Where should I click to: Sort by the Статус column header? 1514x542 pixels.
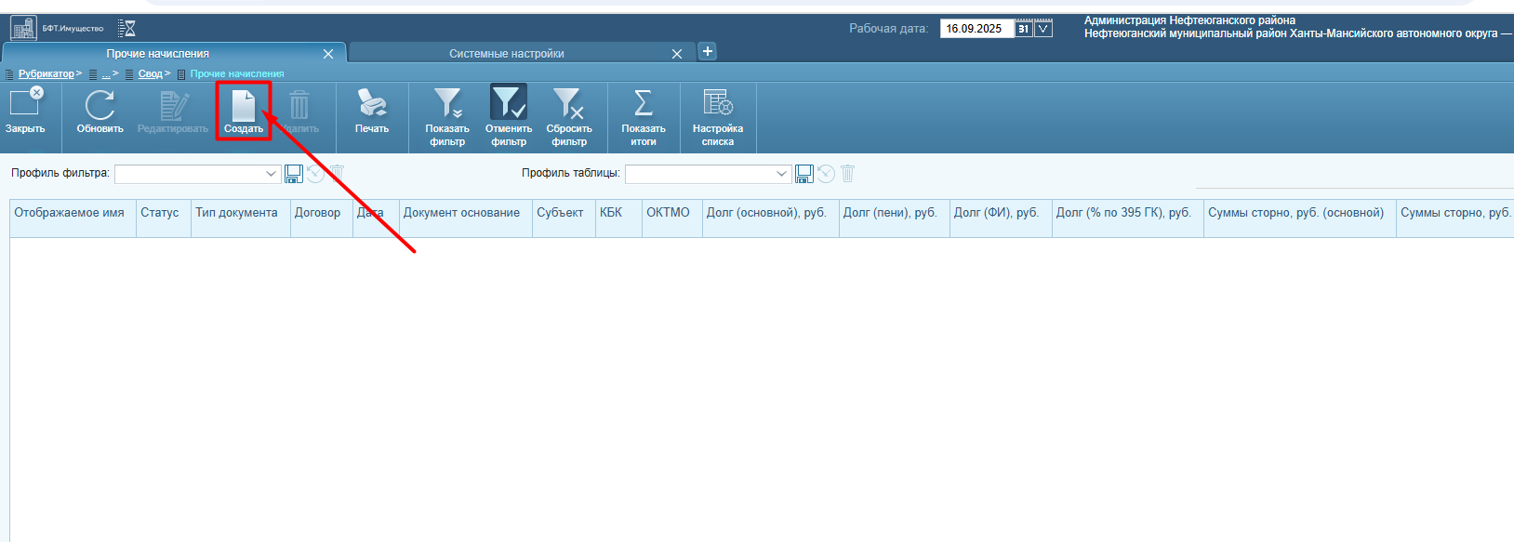160,213
